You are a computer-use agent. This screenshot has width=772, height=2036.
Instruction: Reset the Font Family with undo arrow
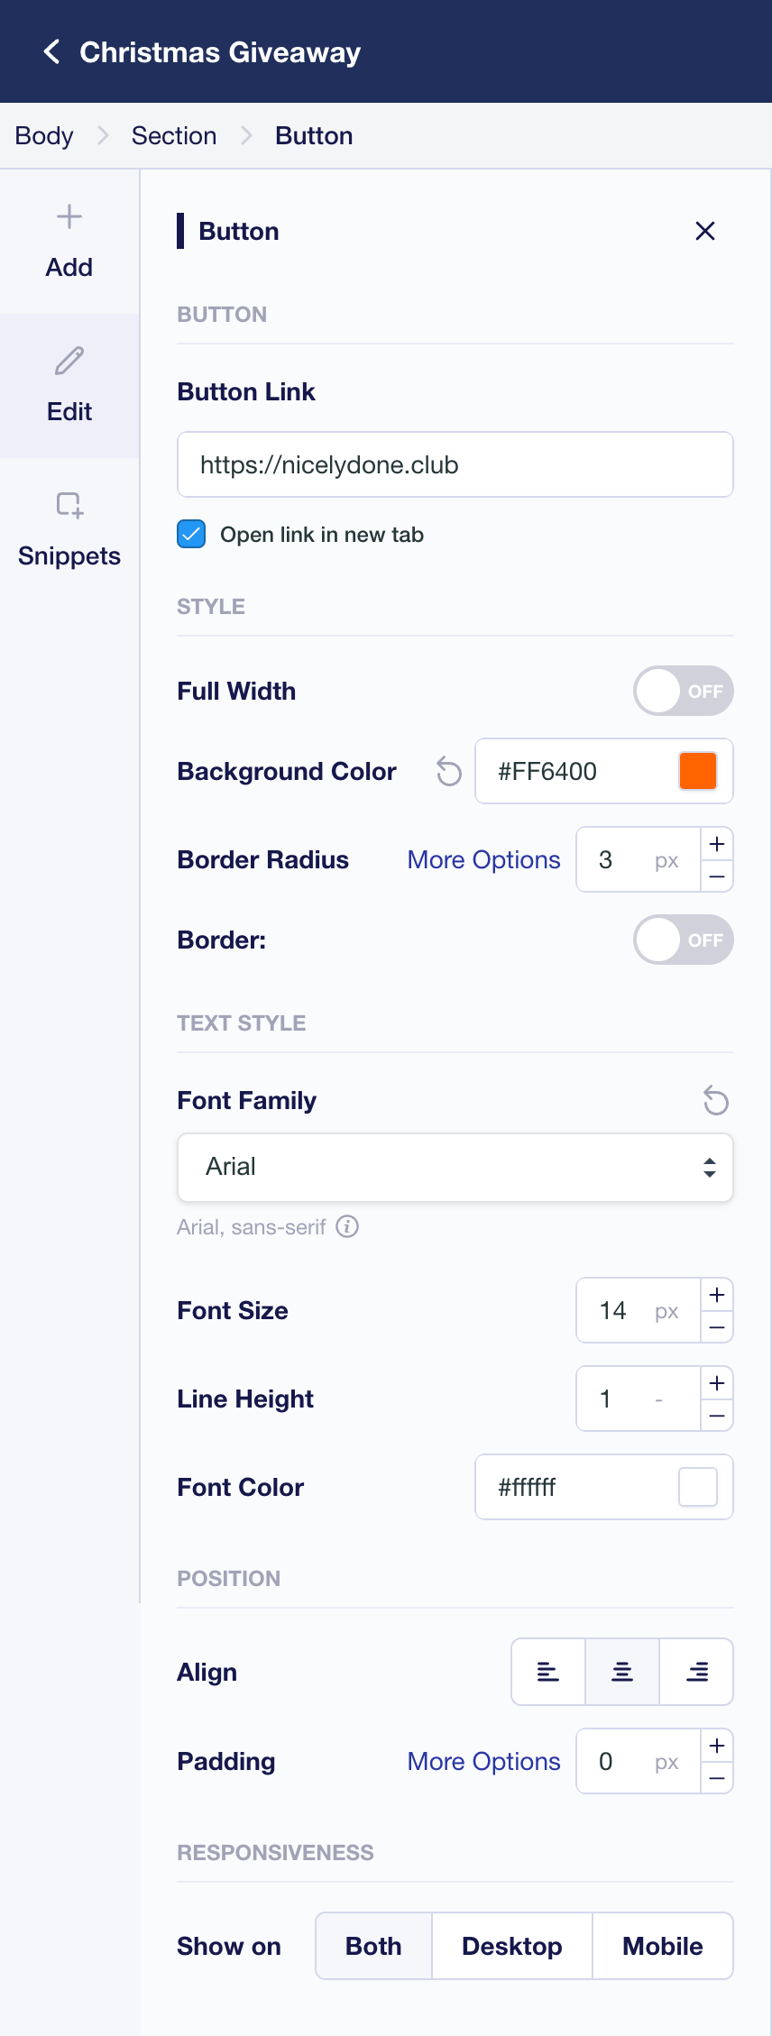(715, 1100)
